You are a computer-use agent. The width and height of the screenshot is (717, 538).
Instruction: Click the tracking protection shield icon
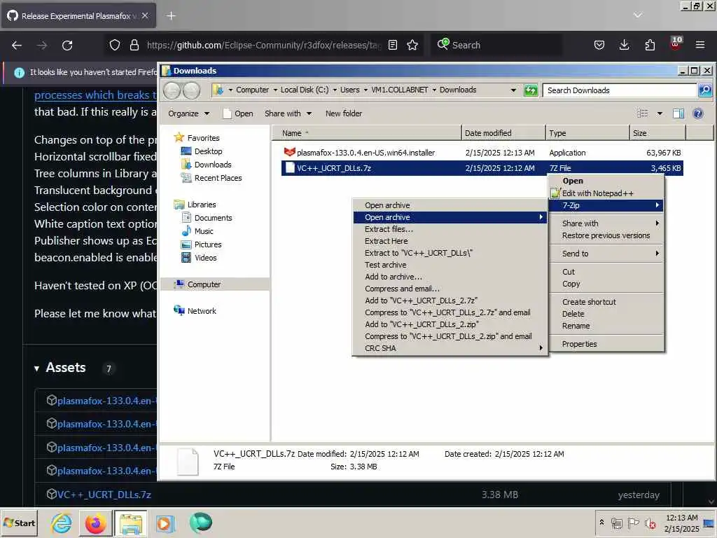click(x=115, y=45)
